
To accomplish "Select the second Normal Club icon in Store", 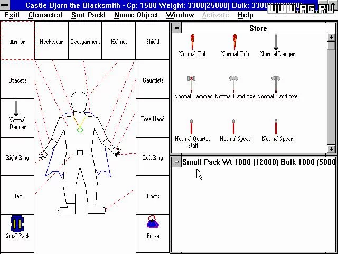I will pos(234,42).
